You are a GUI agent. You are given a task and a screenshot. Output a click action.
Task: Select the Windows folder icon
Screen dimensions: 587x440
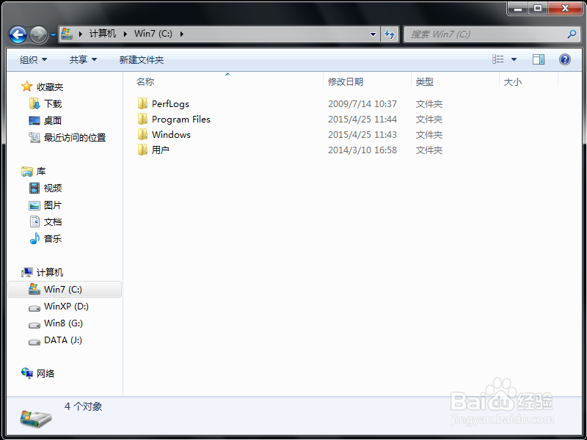(x=142, y=134)
